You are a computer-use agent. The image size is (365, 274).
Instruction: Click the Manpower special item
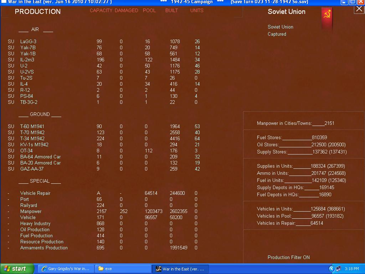pyautogui.click(x=31, y=211)
